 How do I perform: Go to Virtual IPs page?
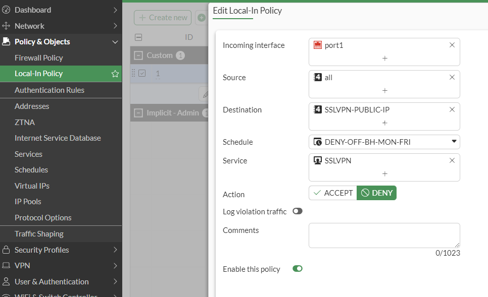pos(32,186)
